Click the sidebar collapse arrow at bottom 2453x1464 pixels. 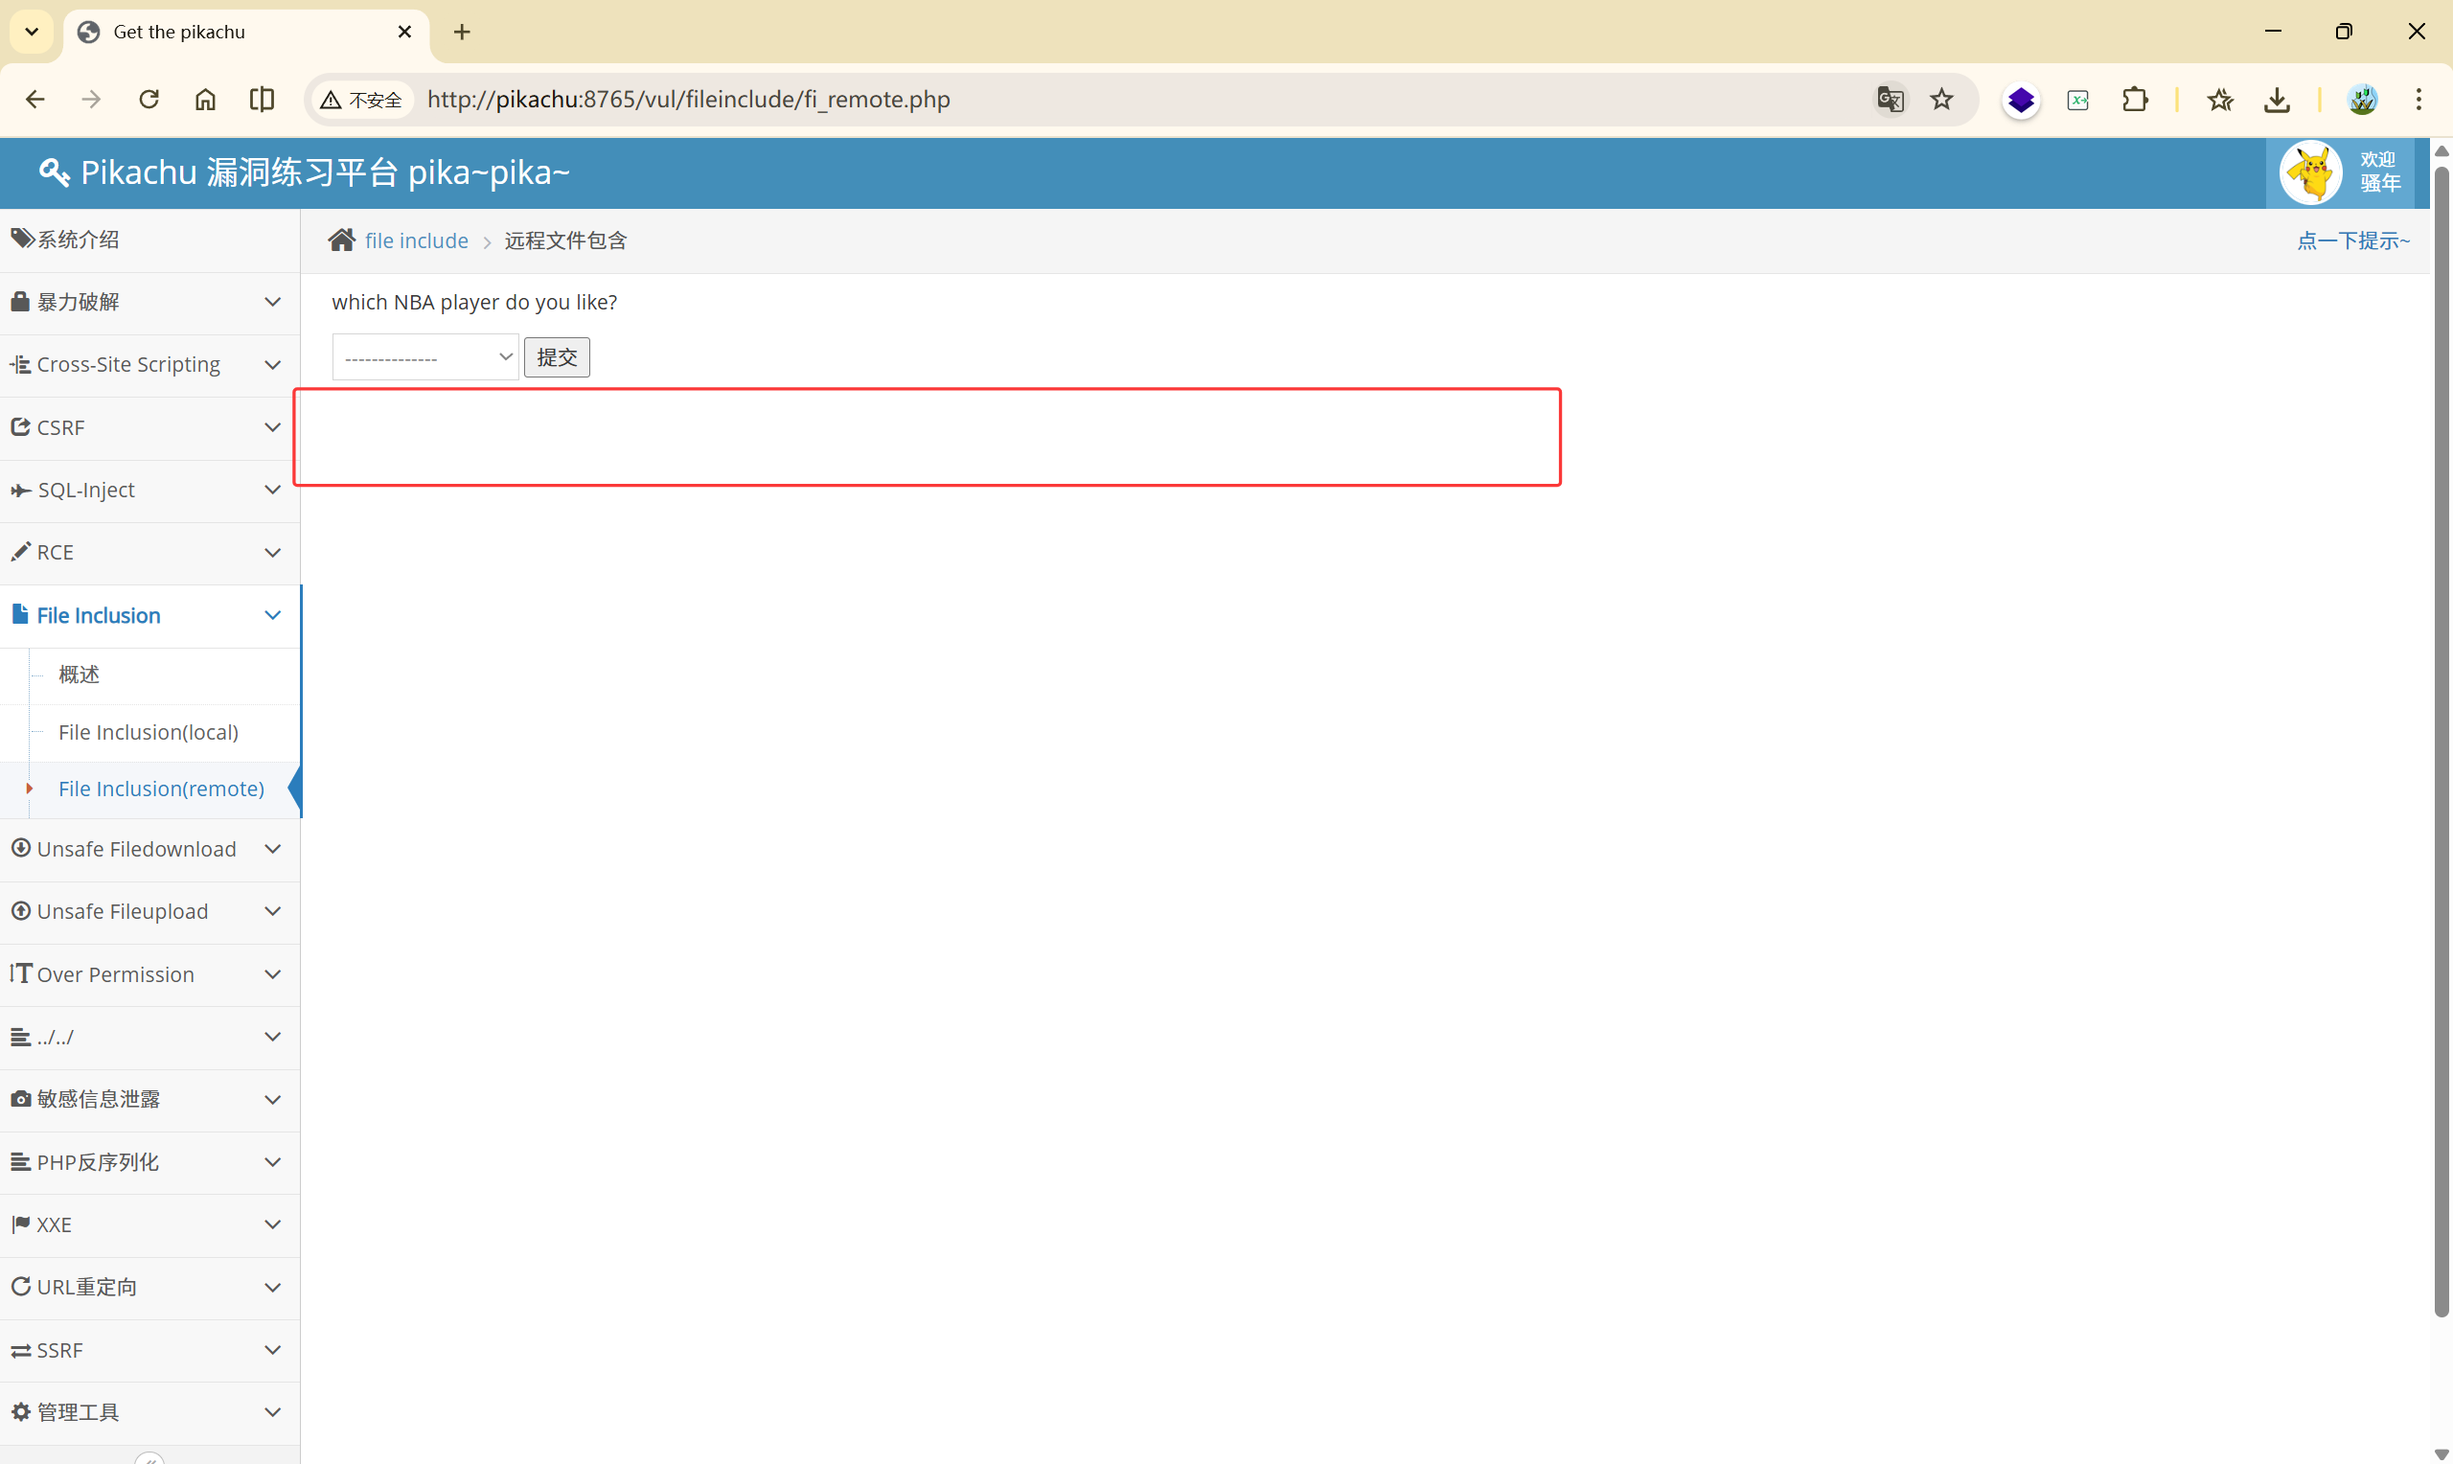pos(149,1457)
